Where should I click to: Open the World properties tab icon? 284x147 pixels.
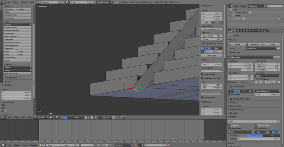point(244,31)
